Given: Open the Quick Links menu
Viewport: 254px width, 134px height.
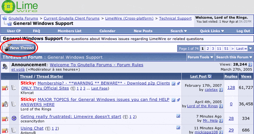Looking at the screenshot, I should (212, 31).
